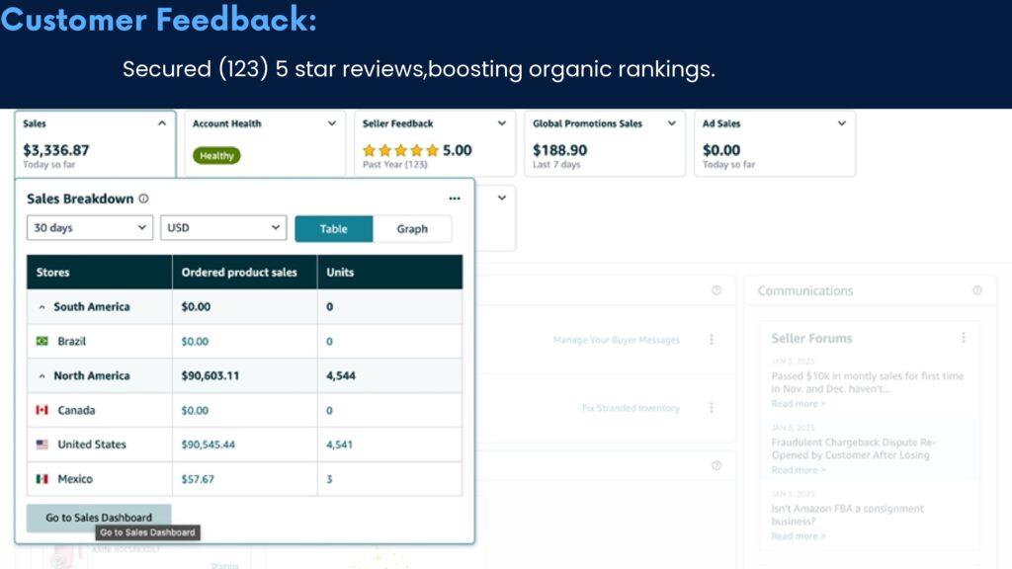
Task: Switch to the Graph view tab
Action: (412, 229)
